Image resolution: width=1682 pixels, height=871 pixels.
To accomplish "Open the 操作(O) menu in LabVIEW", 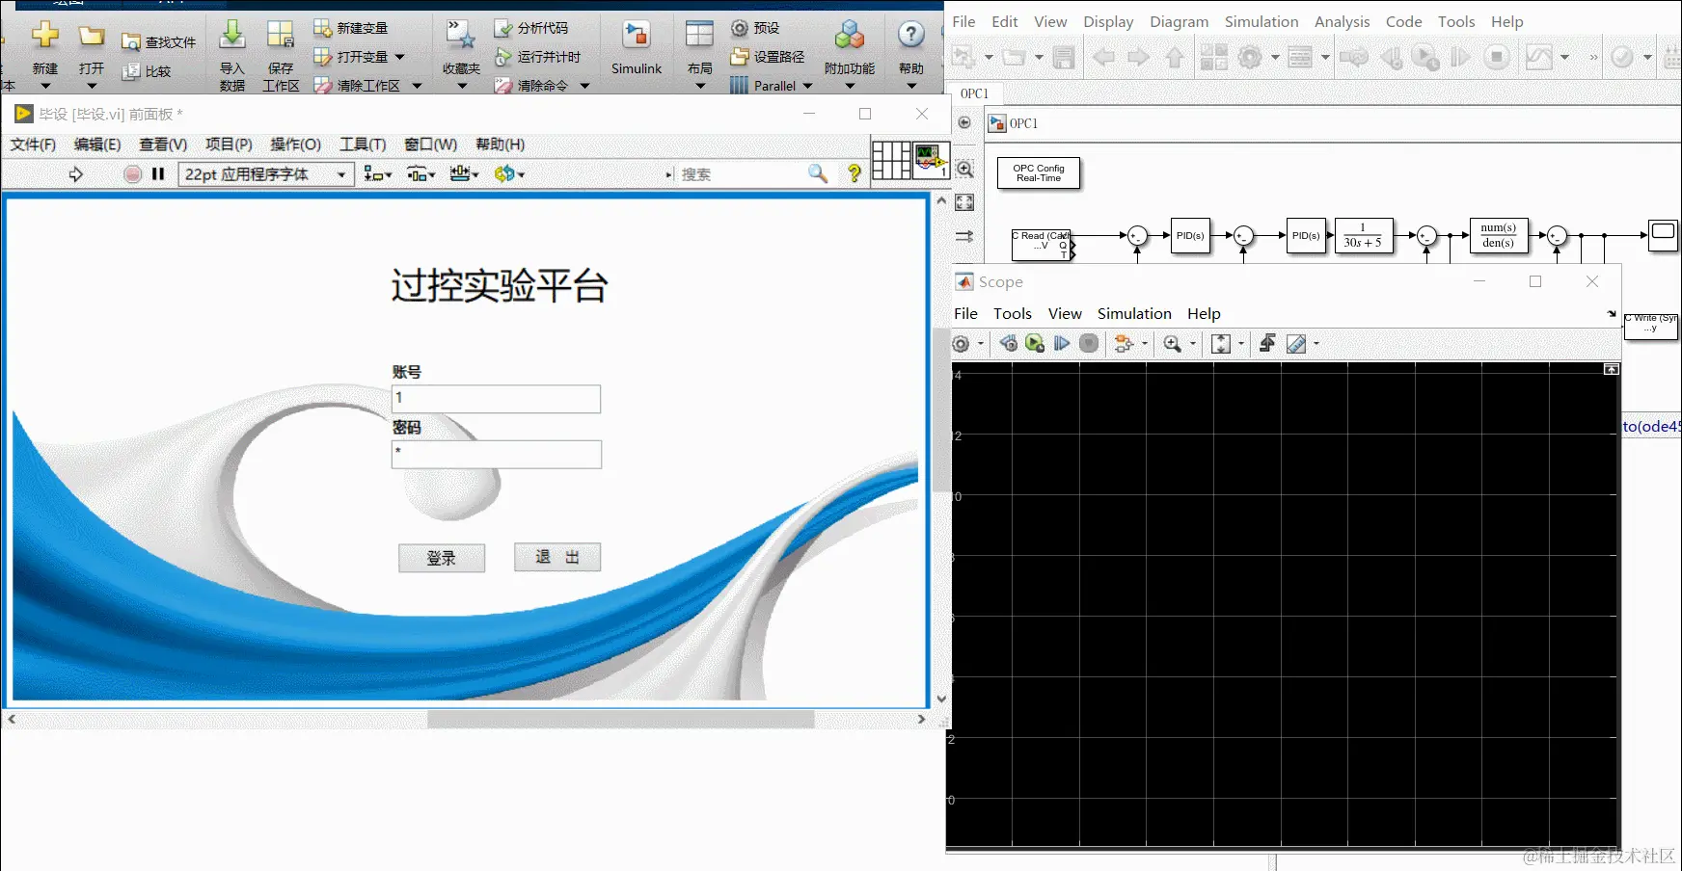I will pos(295,145).
